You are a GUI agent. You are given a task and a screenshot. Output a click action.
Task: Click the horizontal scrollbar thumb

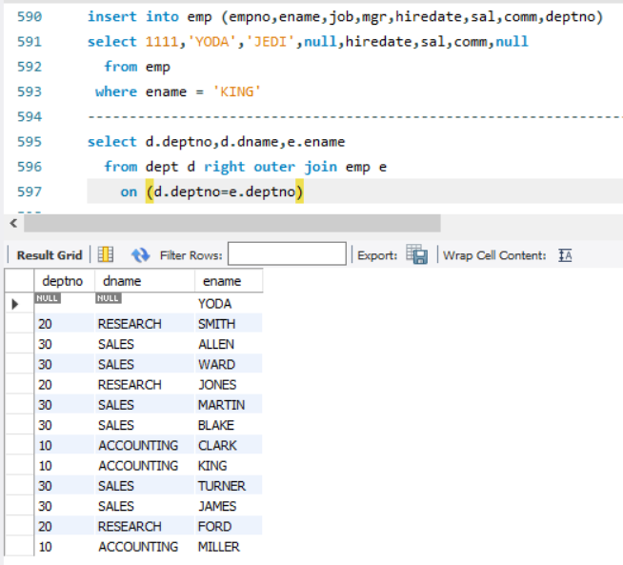pyautogui.click(x=232, y=223)
